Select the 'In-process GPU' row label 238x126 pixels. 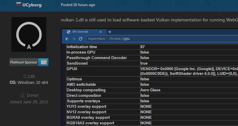[81, 52]
